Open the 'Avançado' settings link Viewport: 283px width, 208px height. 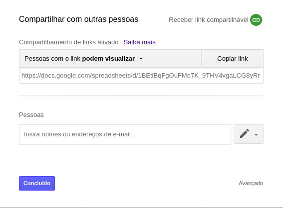pyautogui.click(x=251, y=183)
